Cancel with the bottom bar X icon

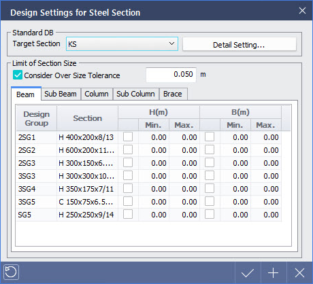point(299,272)
